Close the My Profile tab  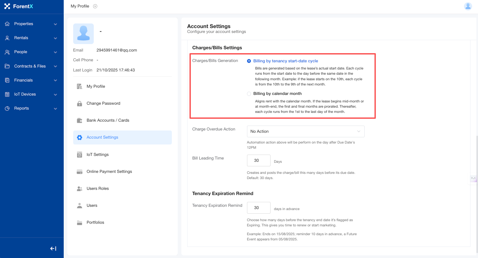[95, 6]
